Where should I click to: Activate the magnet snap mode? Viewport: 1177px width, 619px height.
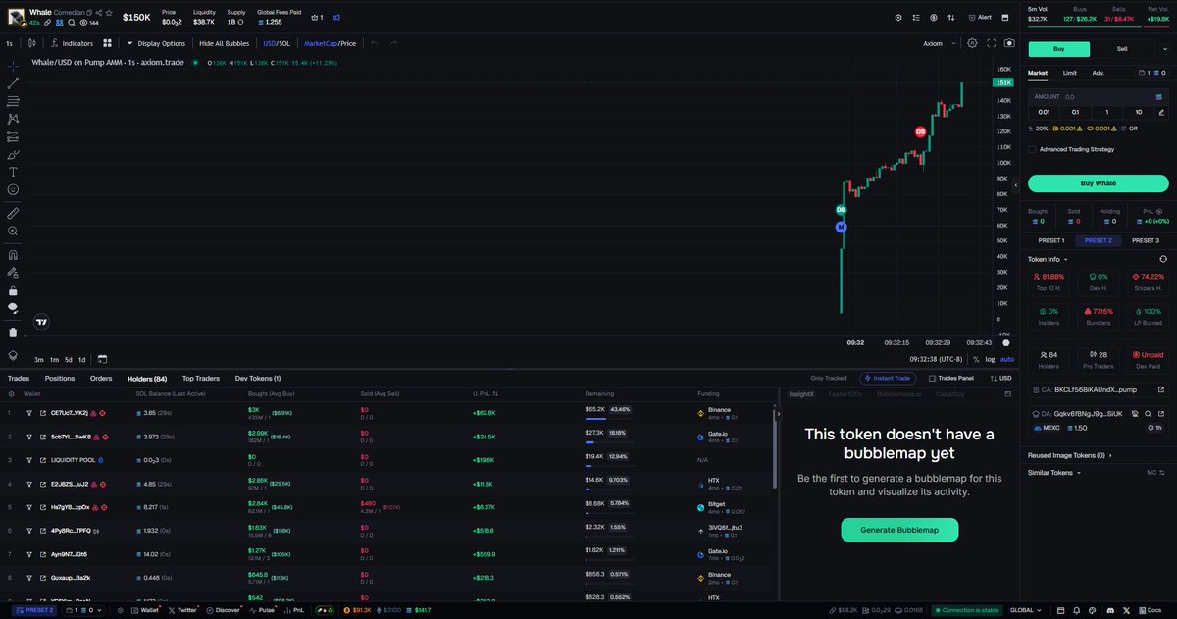[13, 253]
